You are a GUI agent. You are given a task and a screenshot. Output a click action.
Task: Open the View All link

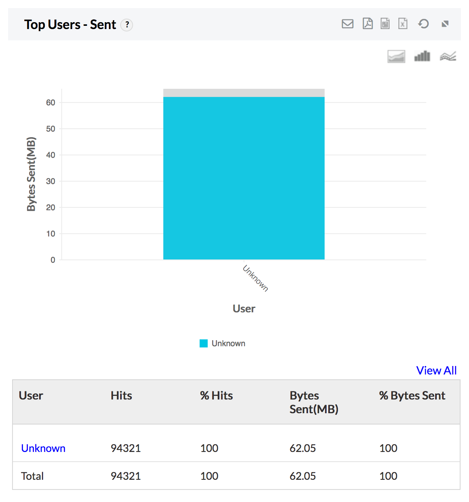(x=436, y=370)
